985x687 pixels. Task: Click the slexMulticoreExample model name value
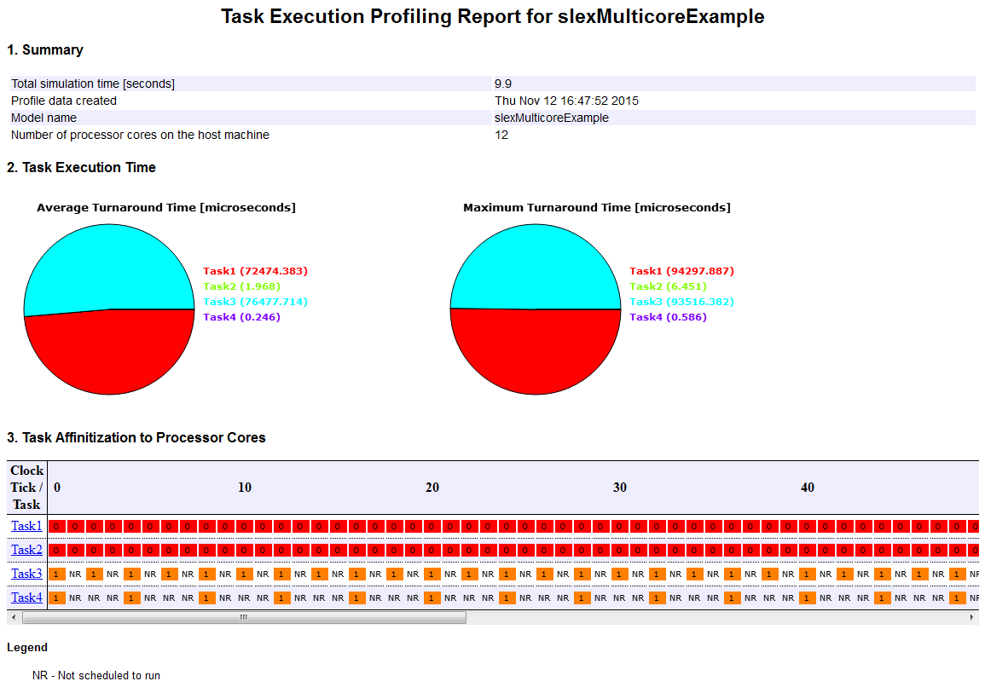pos(552,118)
